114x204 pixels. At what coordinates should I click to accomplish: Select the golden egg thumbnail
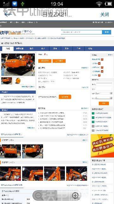(x=18, y=81)
